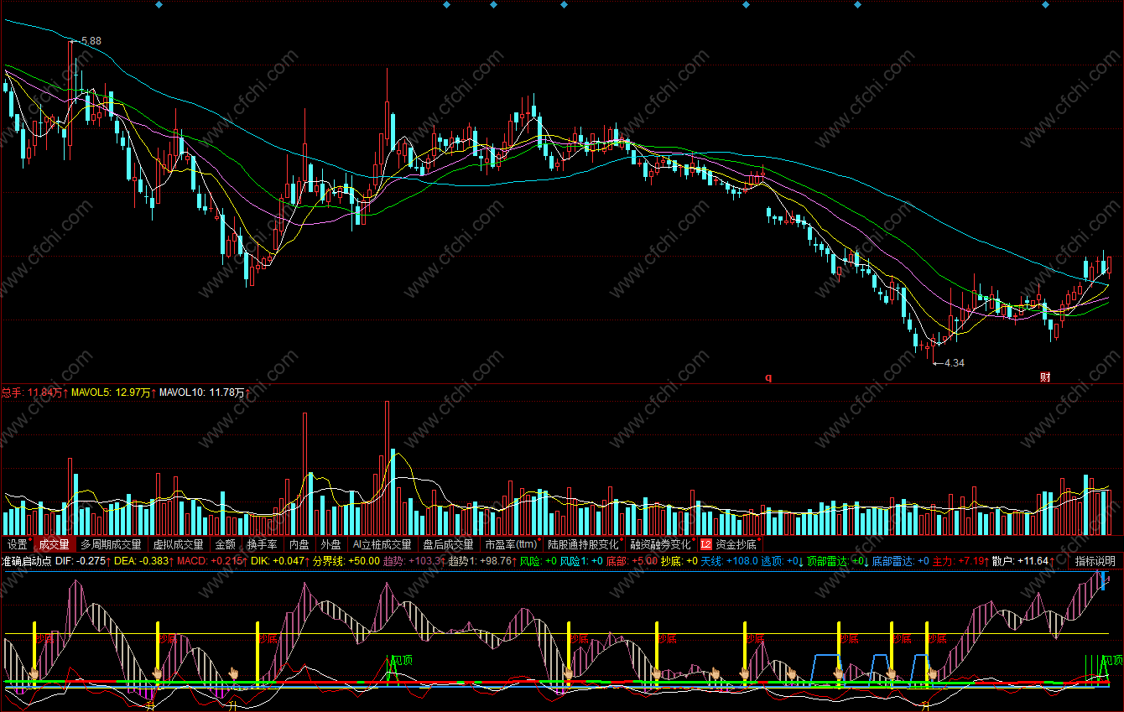
Task: Open the 指标说明 indicator description
Action: [x=1095, y=561]
